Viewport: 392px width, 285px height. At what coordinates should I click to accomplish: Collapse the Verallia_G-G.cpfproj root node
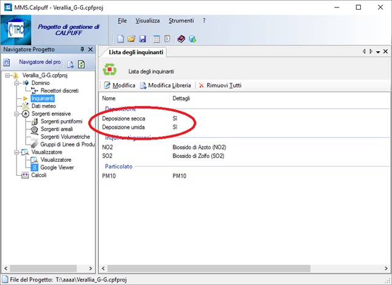click(x=7, y=76)
